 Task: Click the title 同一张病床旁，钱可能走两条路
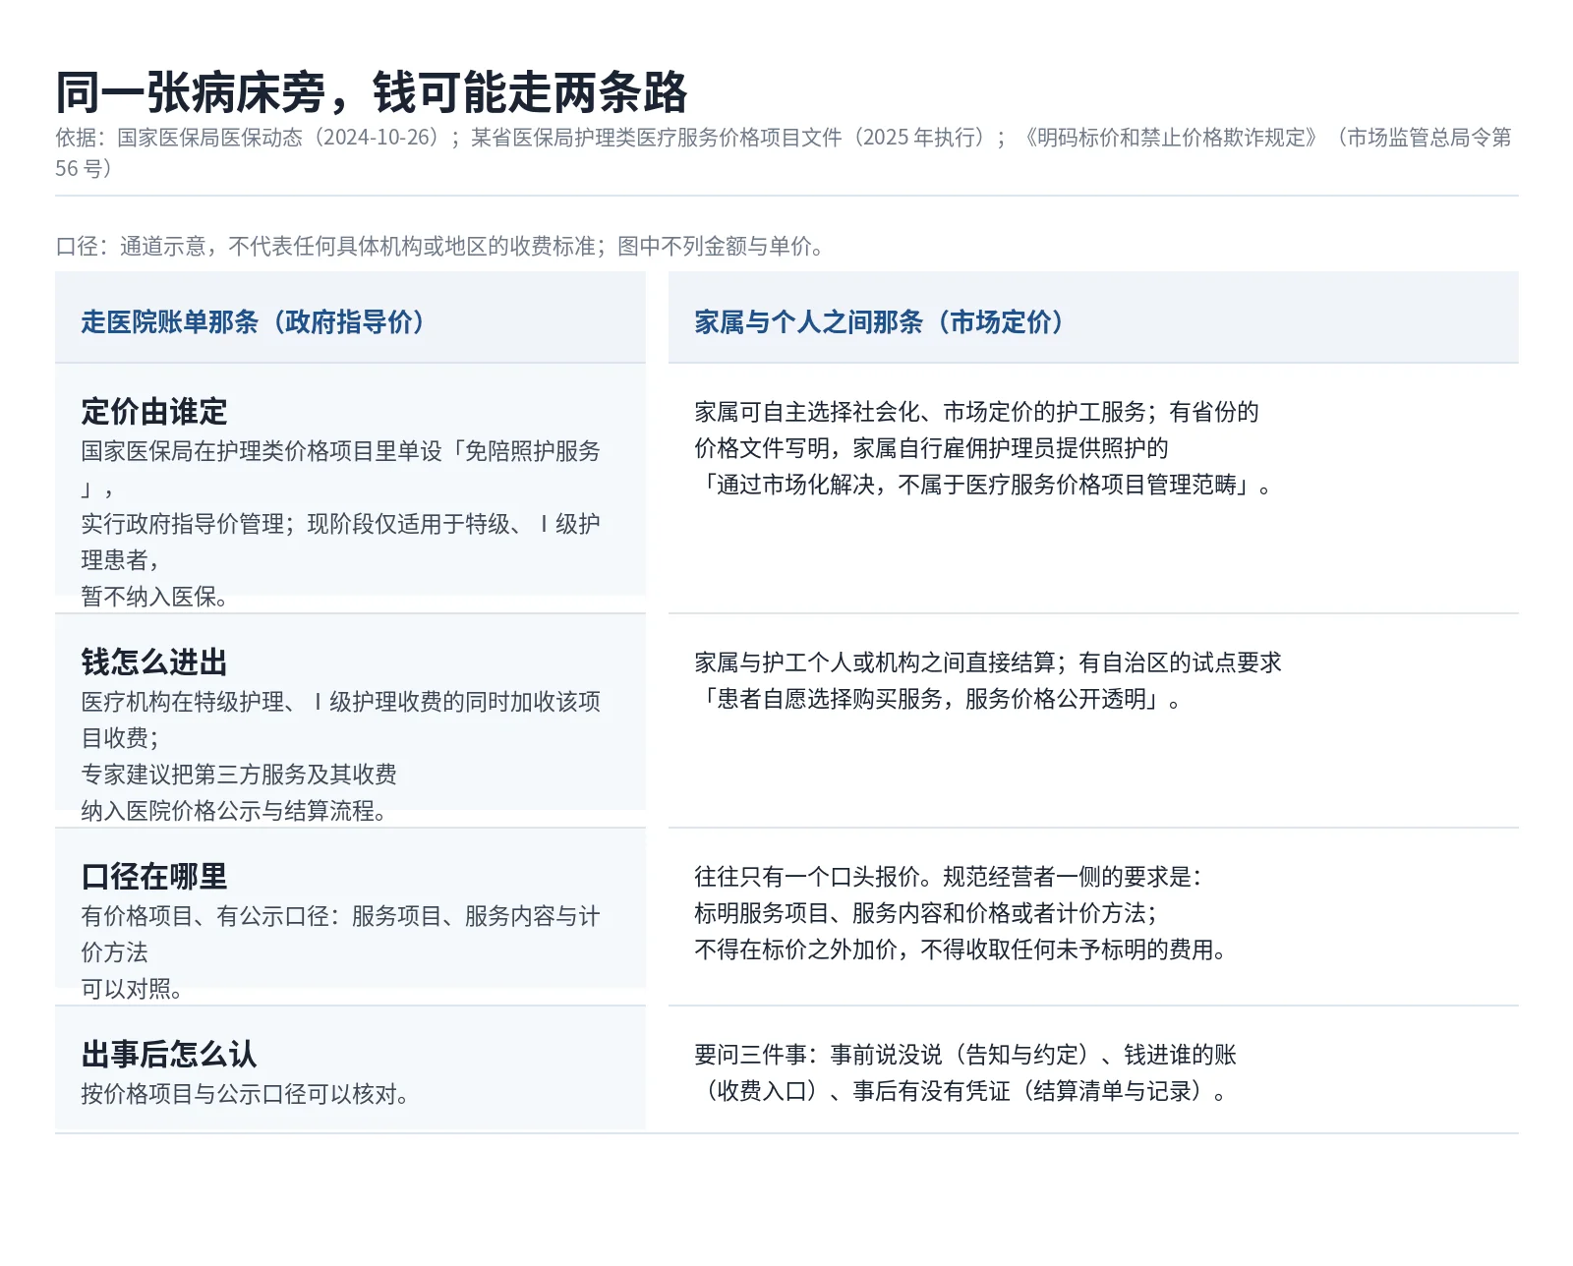(372, 93)
